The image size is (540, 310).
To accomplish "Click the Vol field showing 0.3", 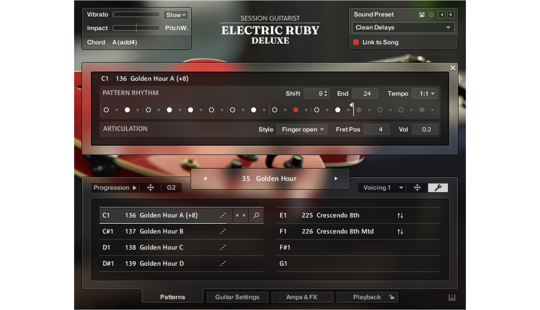I will point(425,130).
